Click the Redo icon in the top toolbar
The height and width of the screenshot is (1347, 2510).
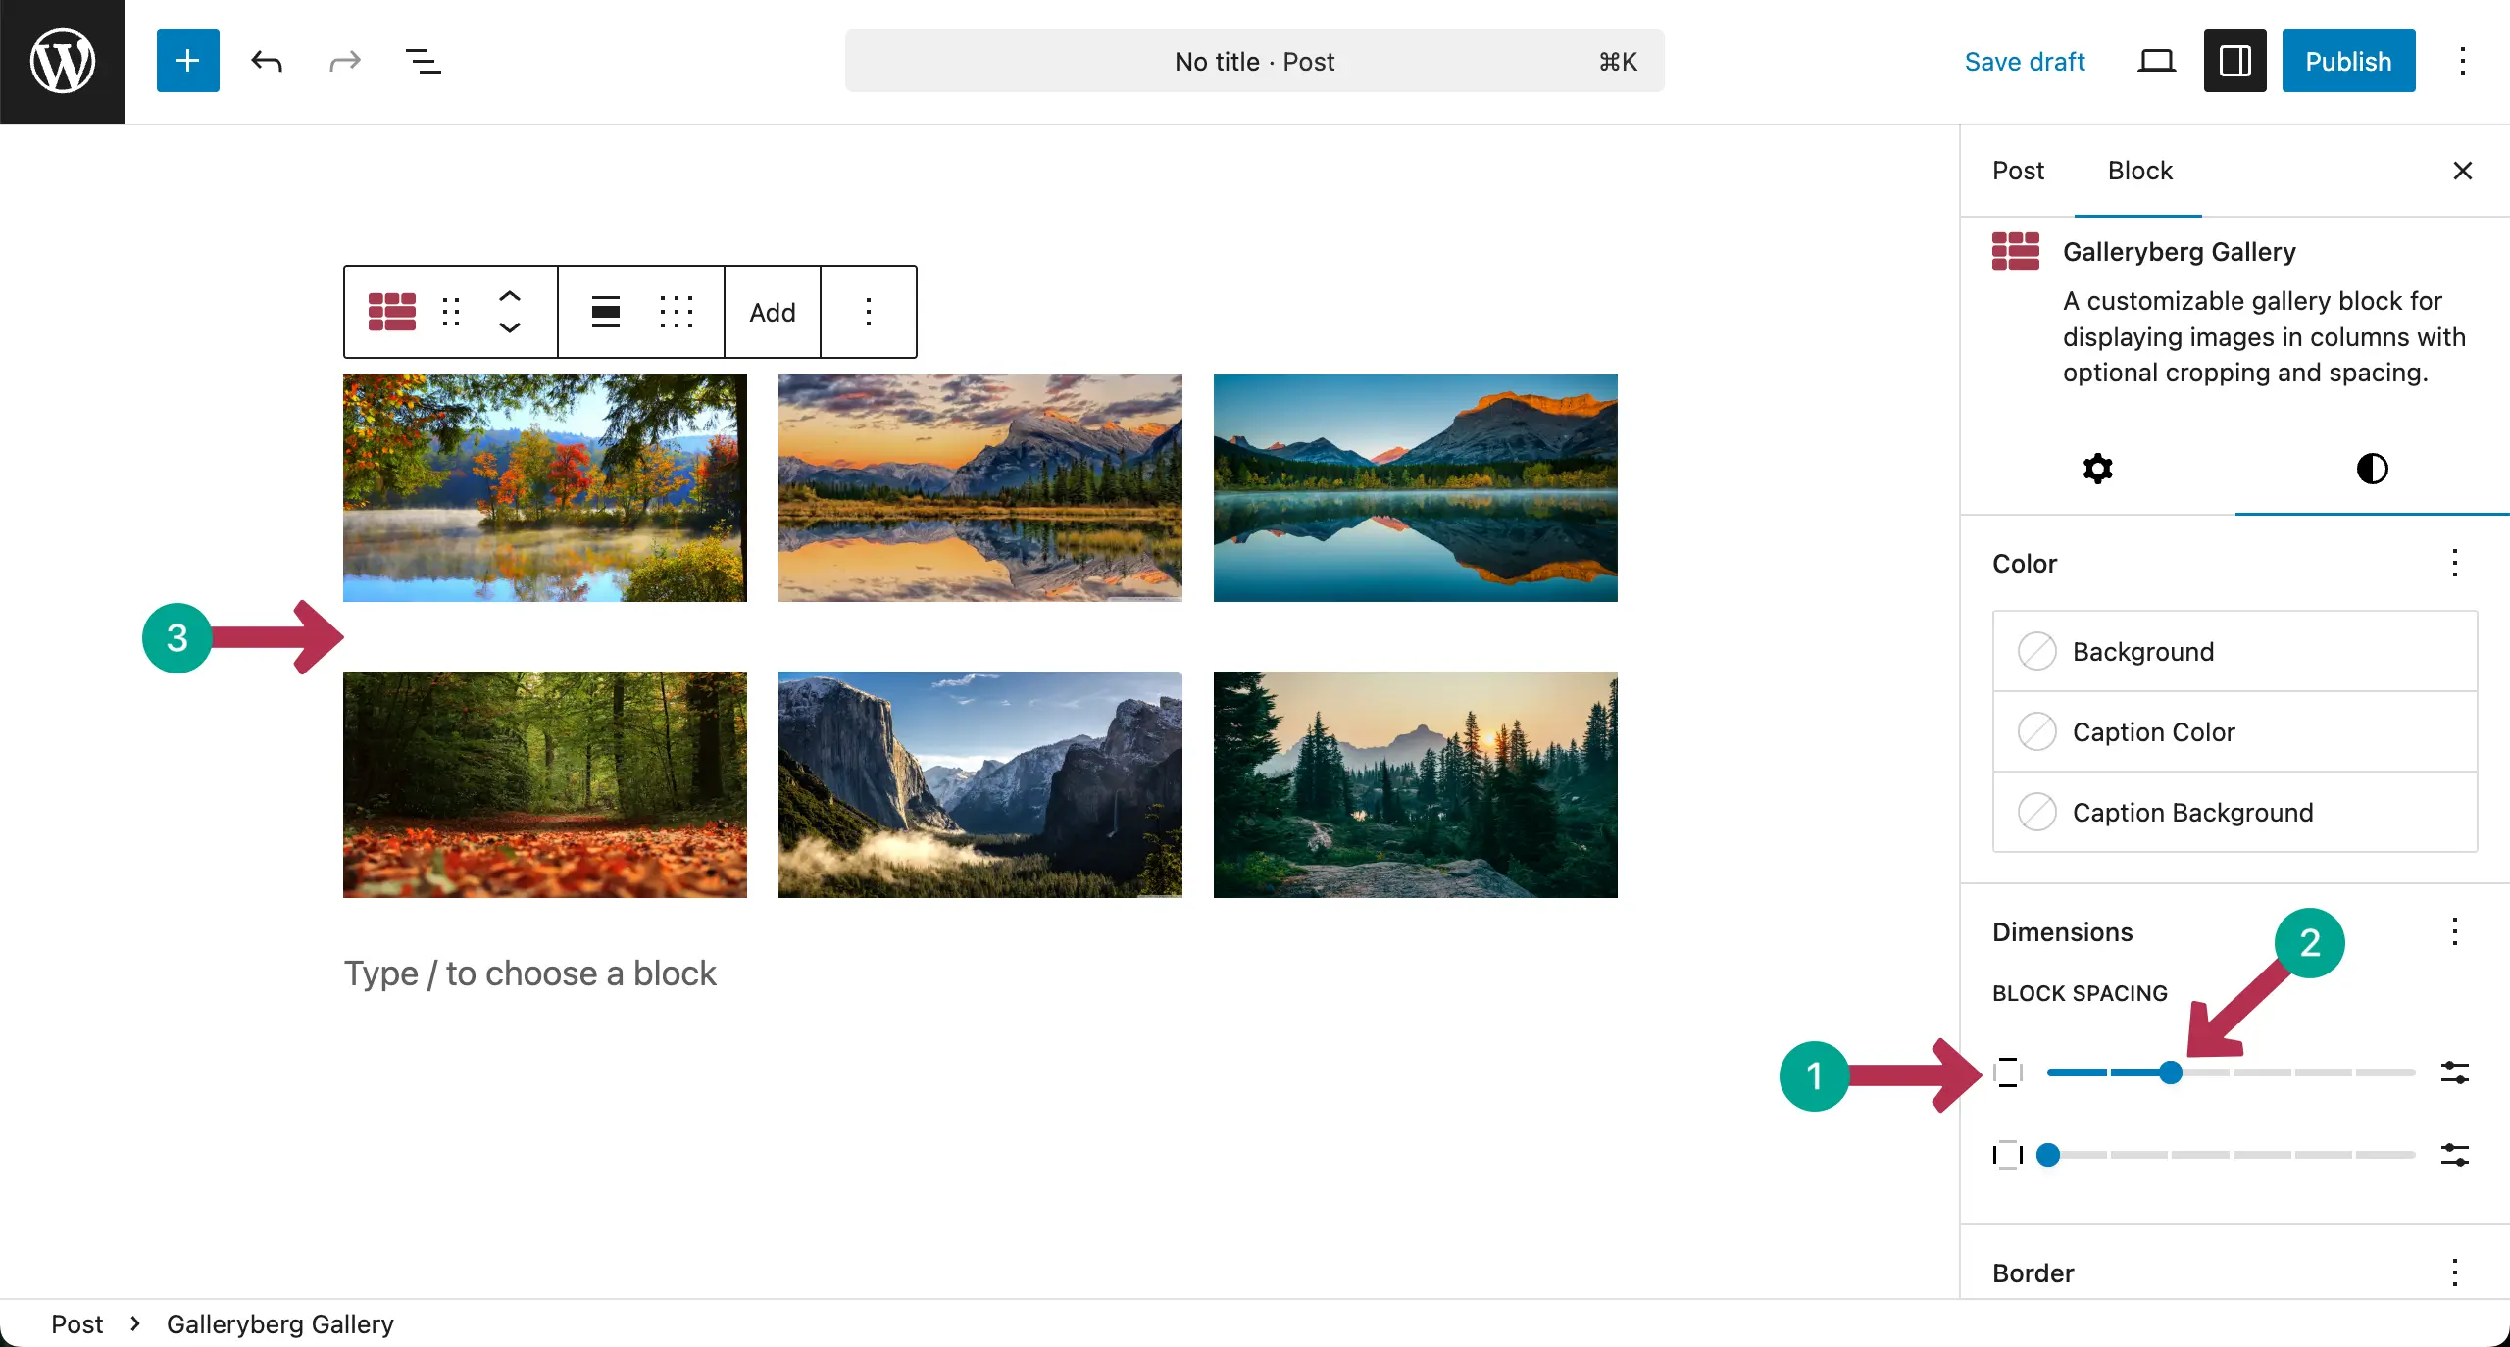tap(344, 61)
